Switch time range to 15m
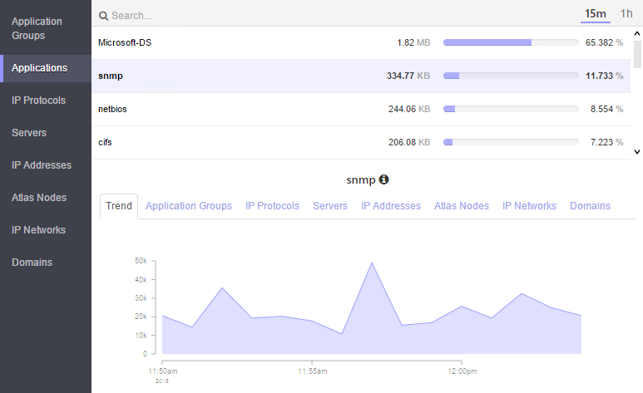 pyautogui.click(x=595, y=14)
